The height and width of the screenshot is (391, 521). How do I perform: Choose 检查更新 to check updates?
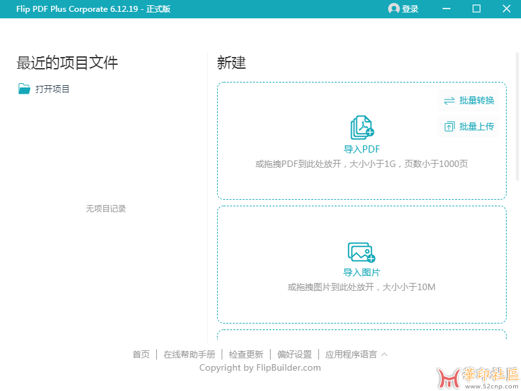coord(246,354)
